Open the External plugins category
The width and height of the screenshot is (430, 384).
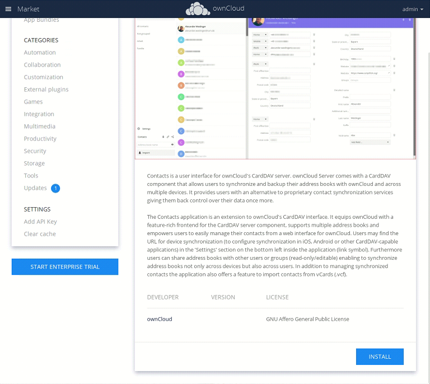(x=46, y=90)
